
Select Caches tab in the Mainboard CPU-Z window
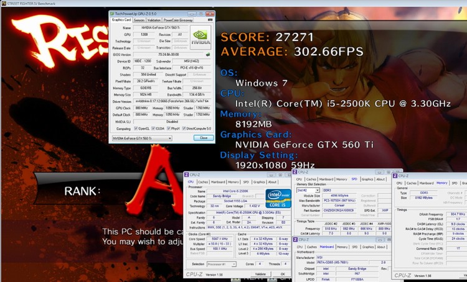[311, 247]
